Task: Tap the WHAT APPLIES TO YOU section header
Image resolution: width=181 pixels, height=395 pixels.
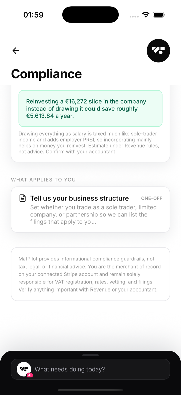Action: [43, 180]
